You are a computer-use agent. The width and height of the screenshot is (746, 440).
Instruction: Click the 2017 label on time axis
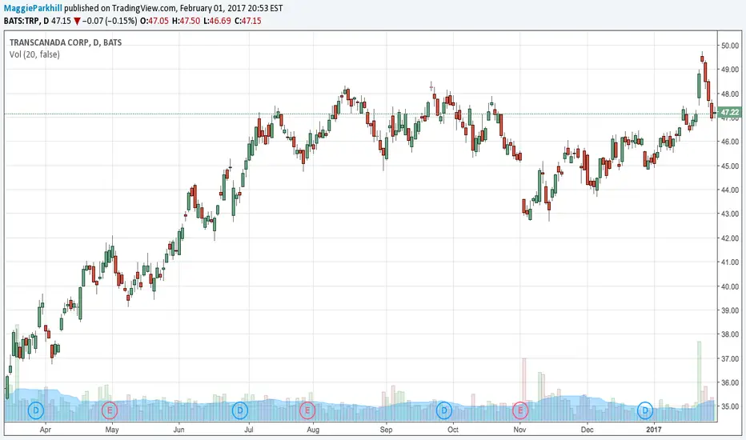[654, 430]
